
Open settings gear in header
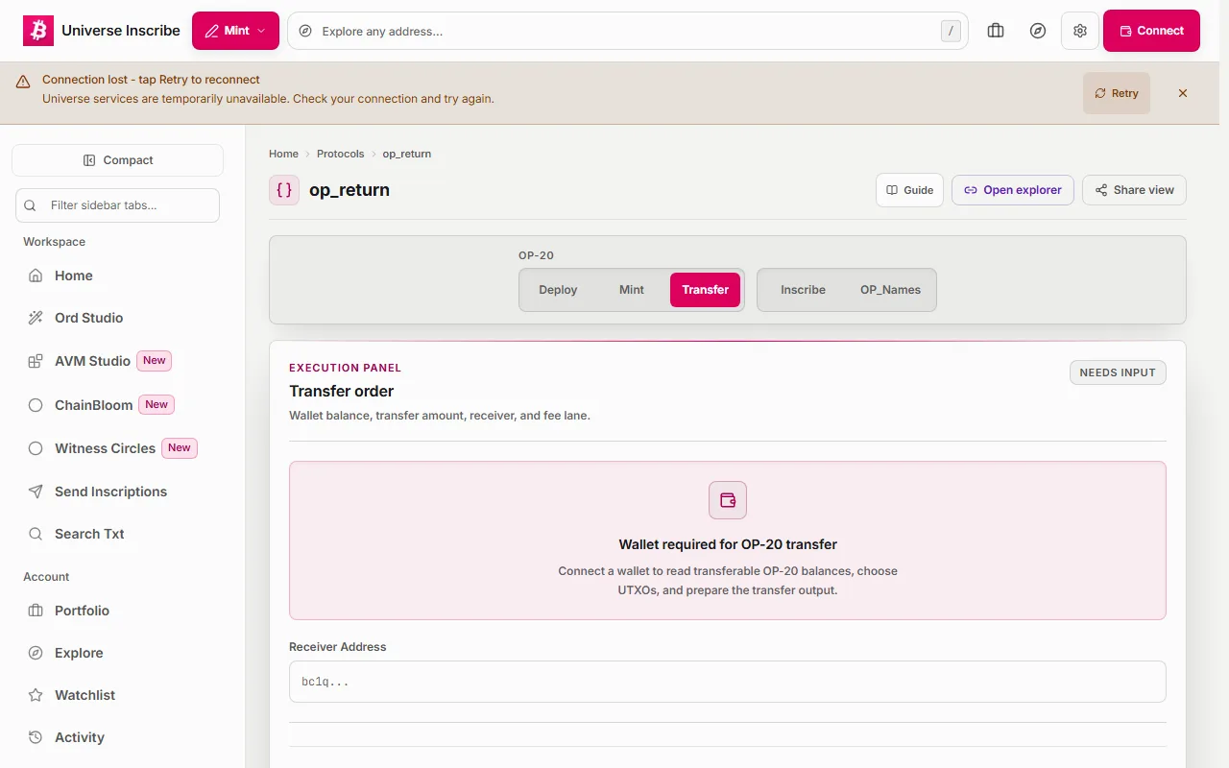[x=1080, y=31]
